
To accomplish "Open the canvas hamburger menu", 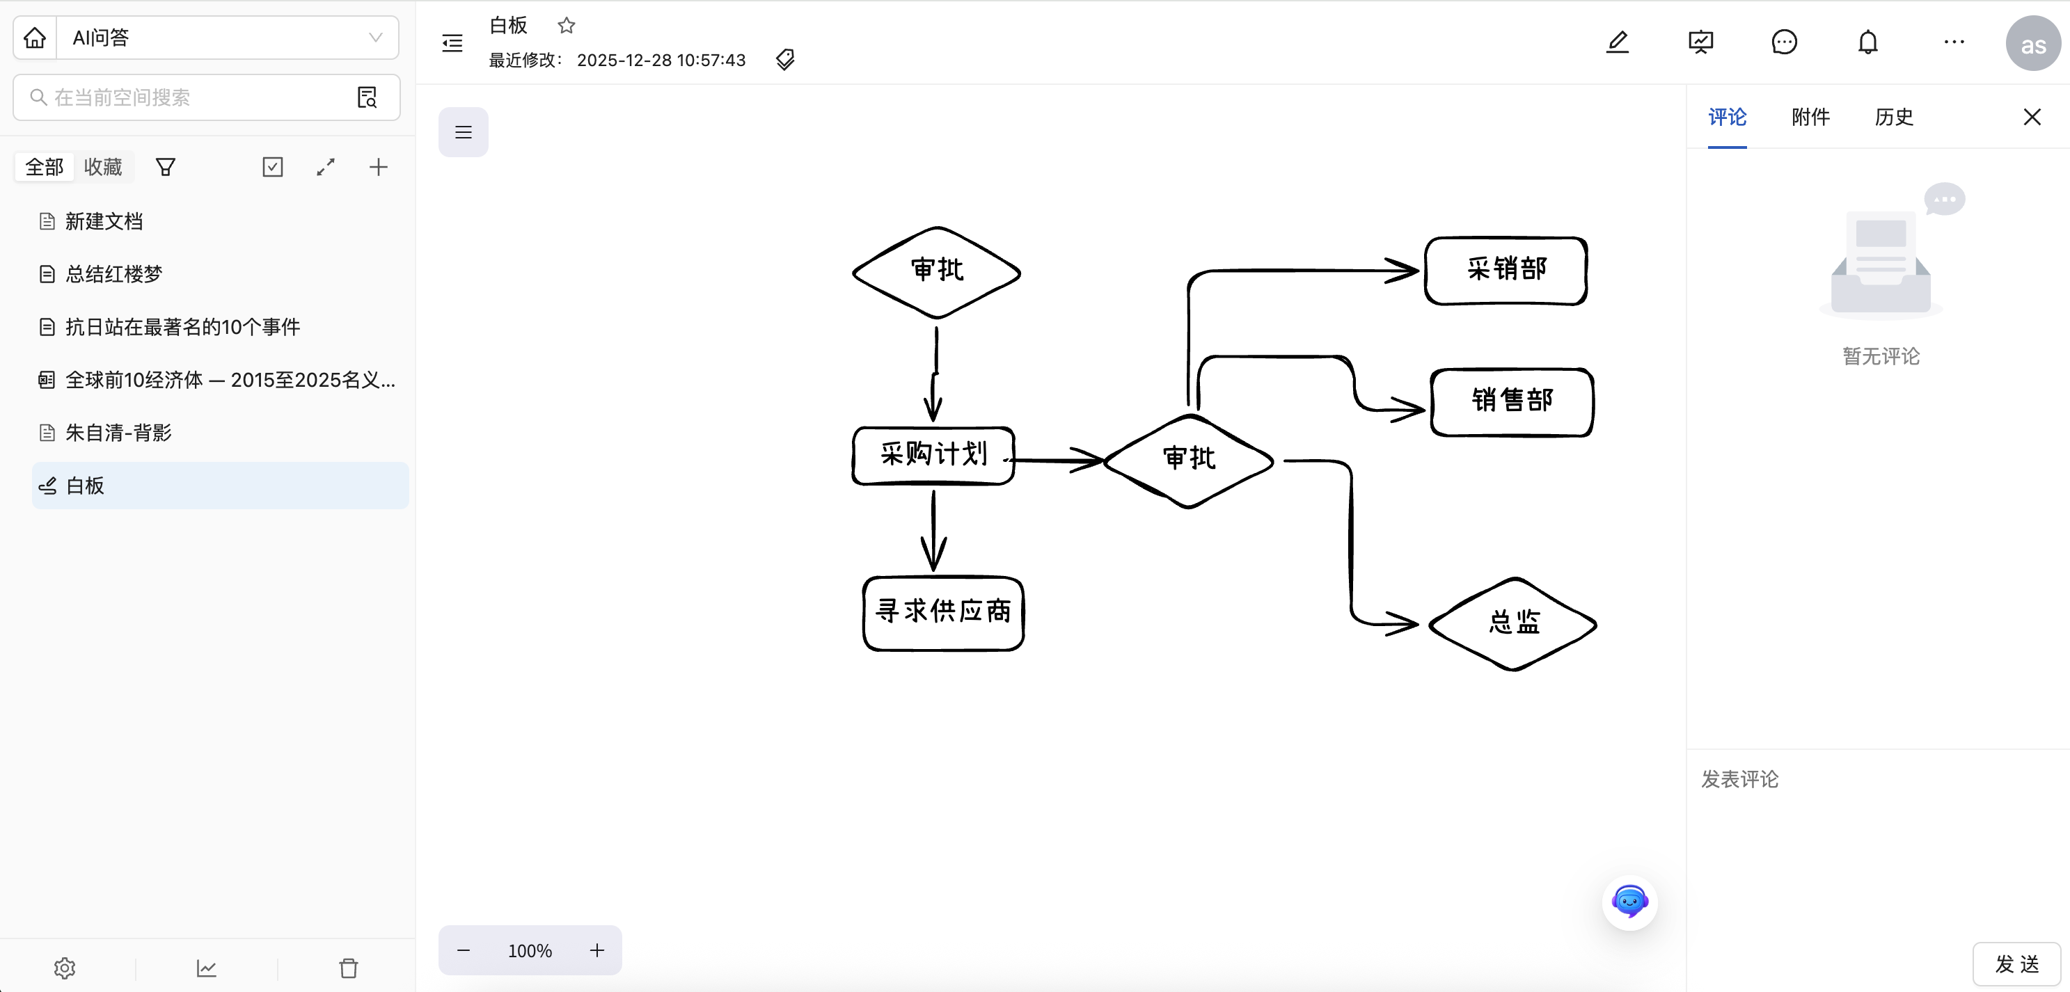I will tap(463, 131).
